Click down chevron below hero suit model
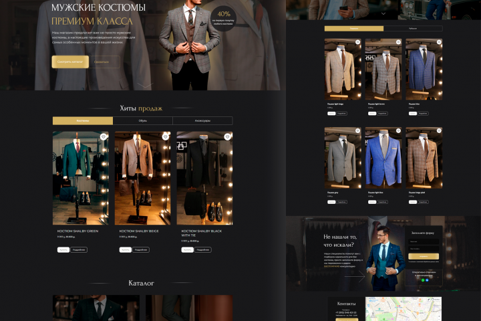The height and width of the screenshot is (321, 481). tap(145, 85)
